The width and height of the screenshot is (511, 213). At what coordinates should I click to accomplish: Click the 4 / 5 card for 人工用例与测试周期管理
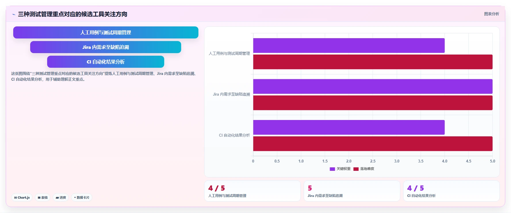[x=252, y=191]
